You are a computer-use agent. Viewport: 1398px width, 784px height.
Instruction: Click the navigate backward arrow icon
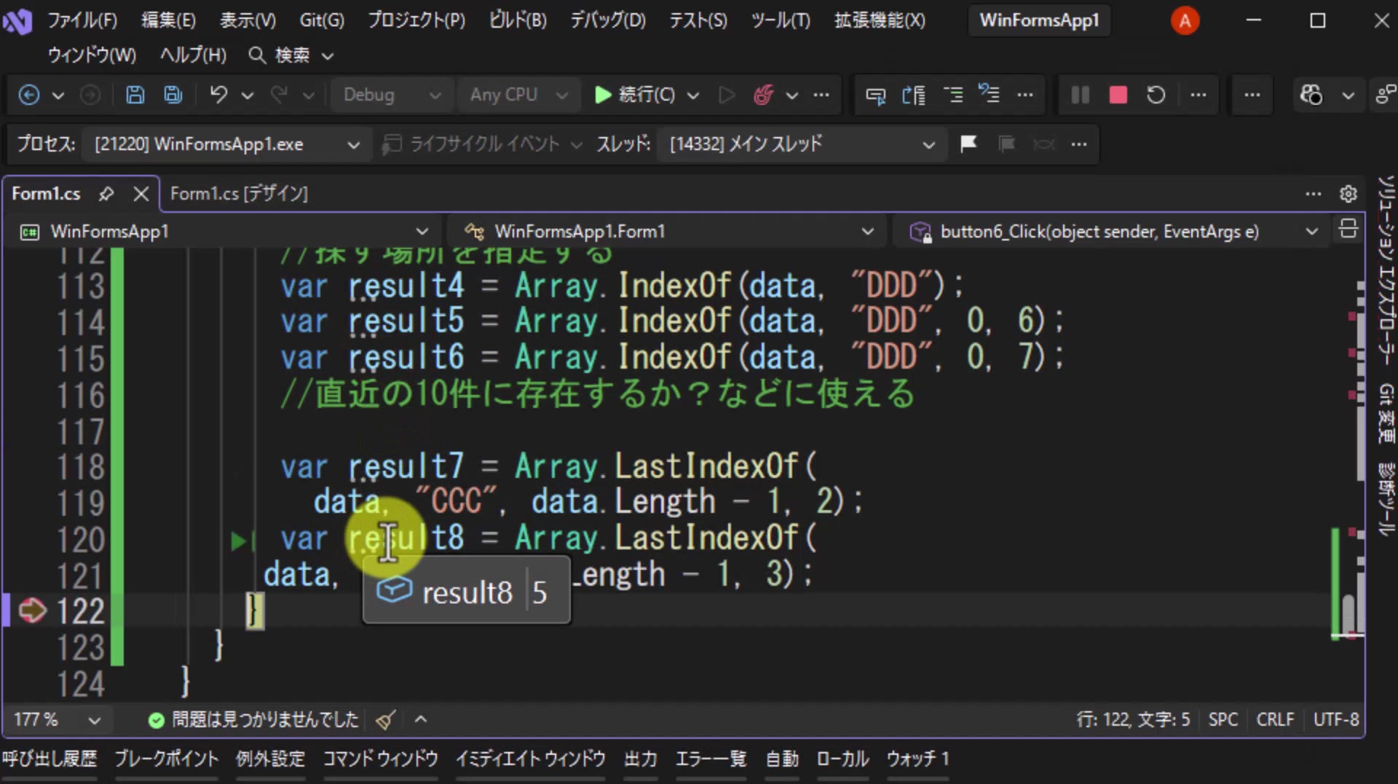28,95
